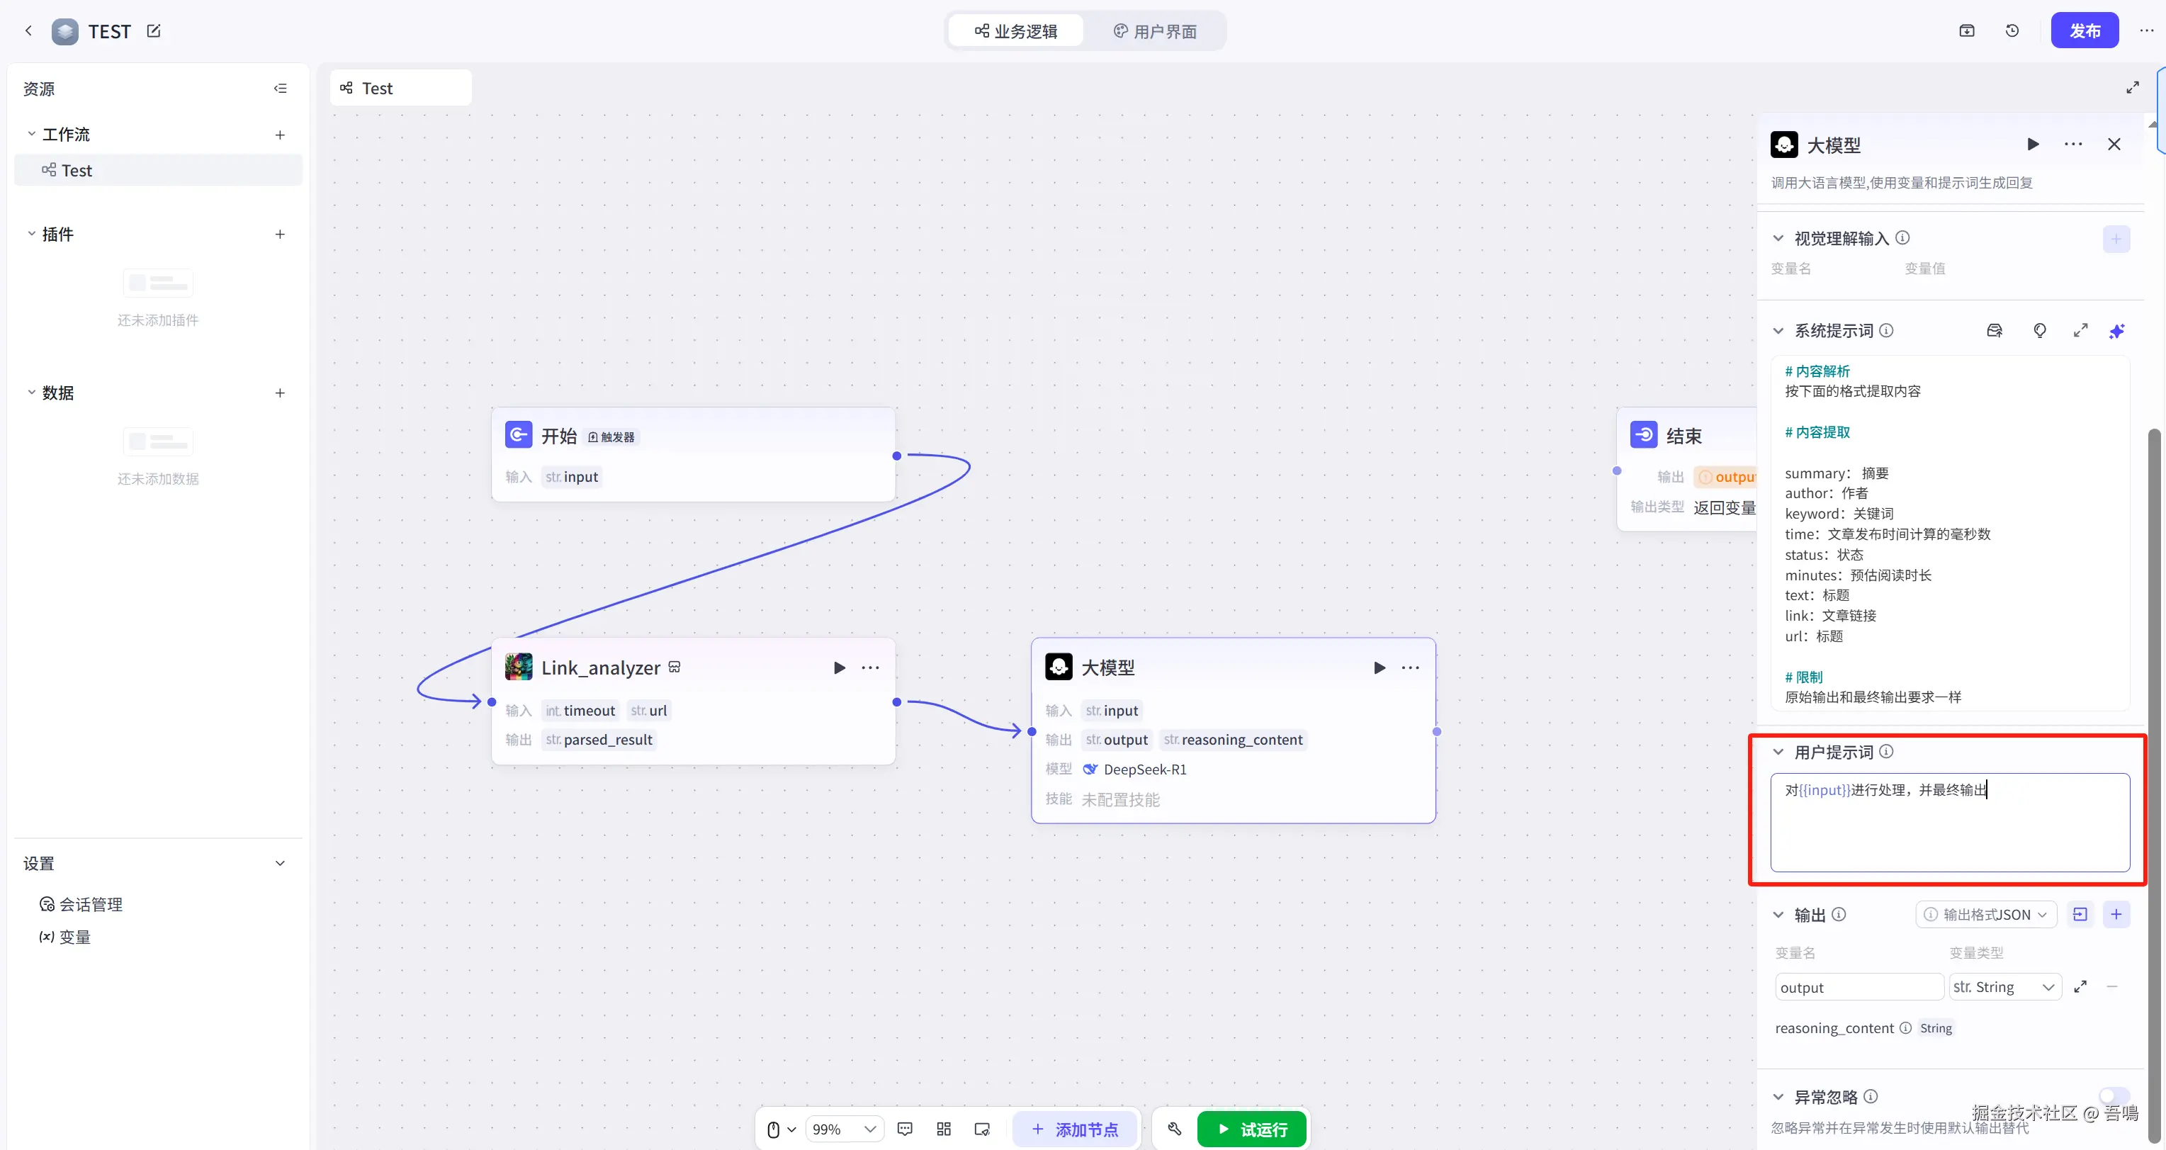Collapse the 资源 sidebar panel
Screen dimensions: 2166x1150
point(280,89)
